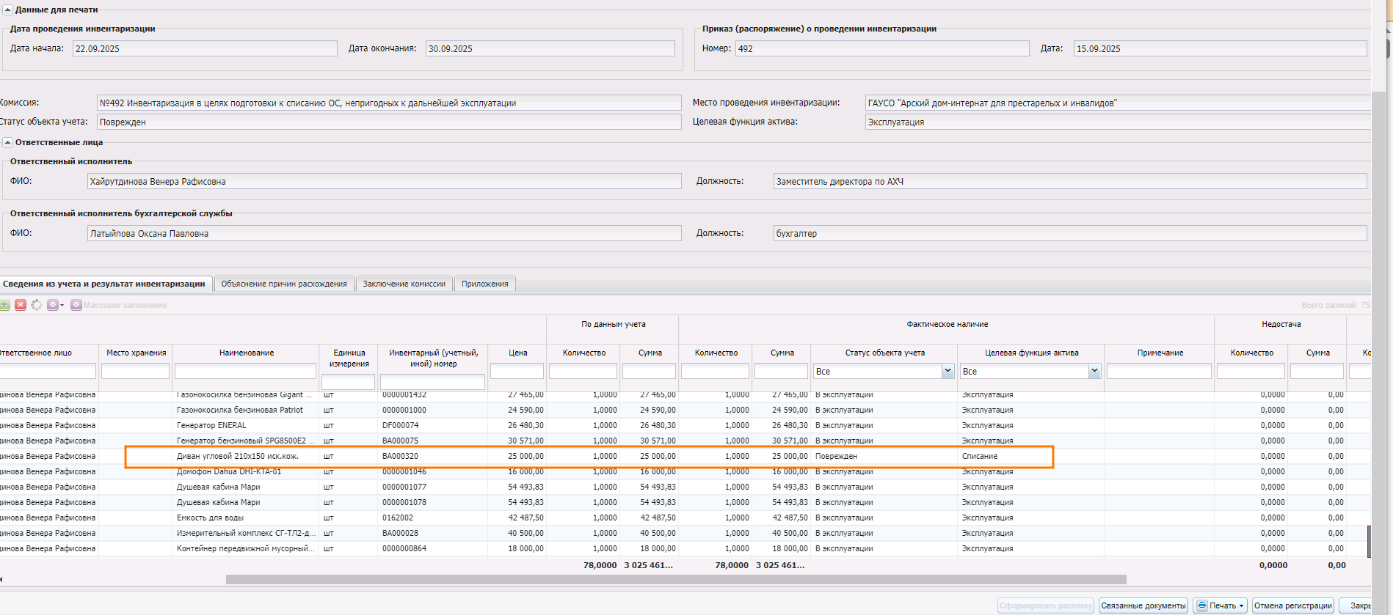Click the refresh spinner icon in table toolbar
Image resolution: width=1393 pixels, height=615 pixels.
[x=37, y=305]
